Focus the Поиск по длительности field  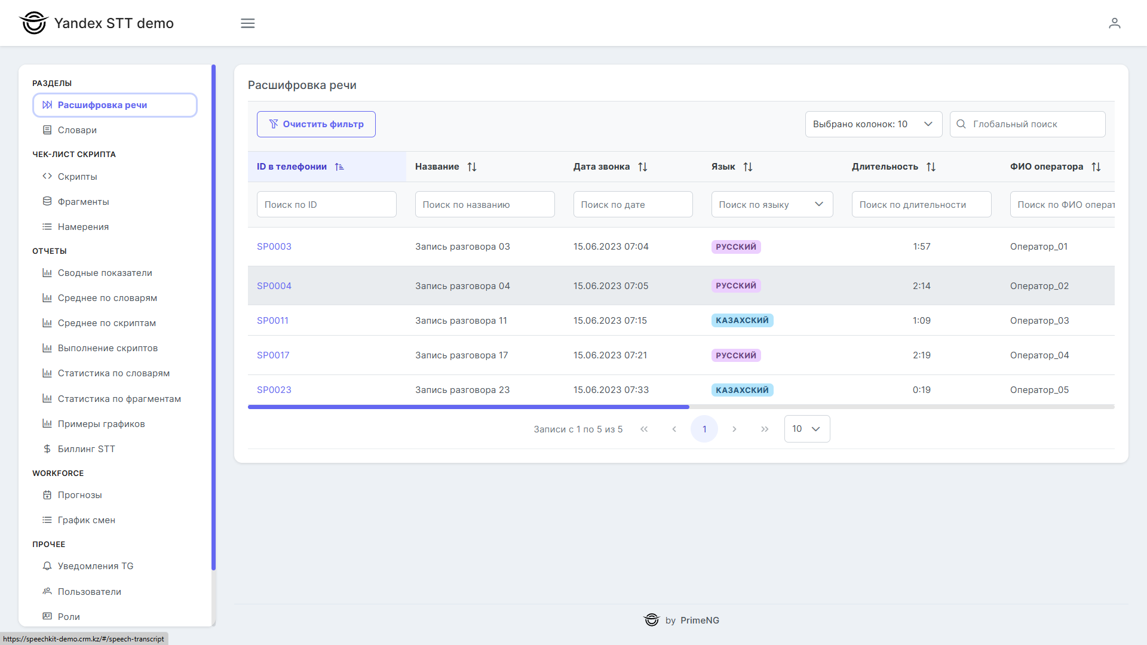[x=922, y=204]
